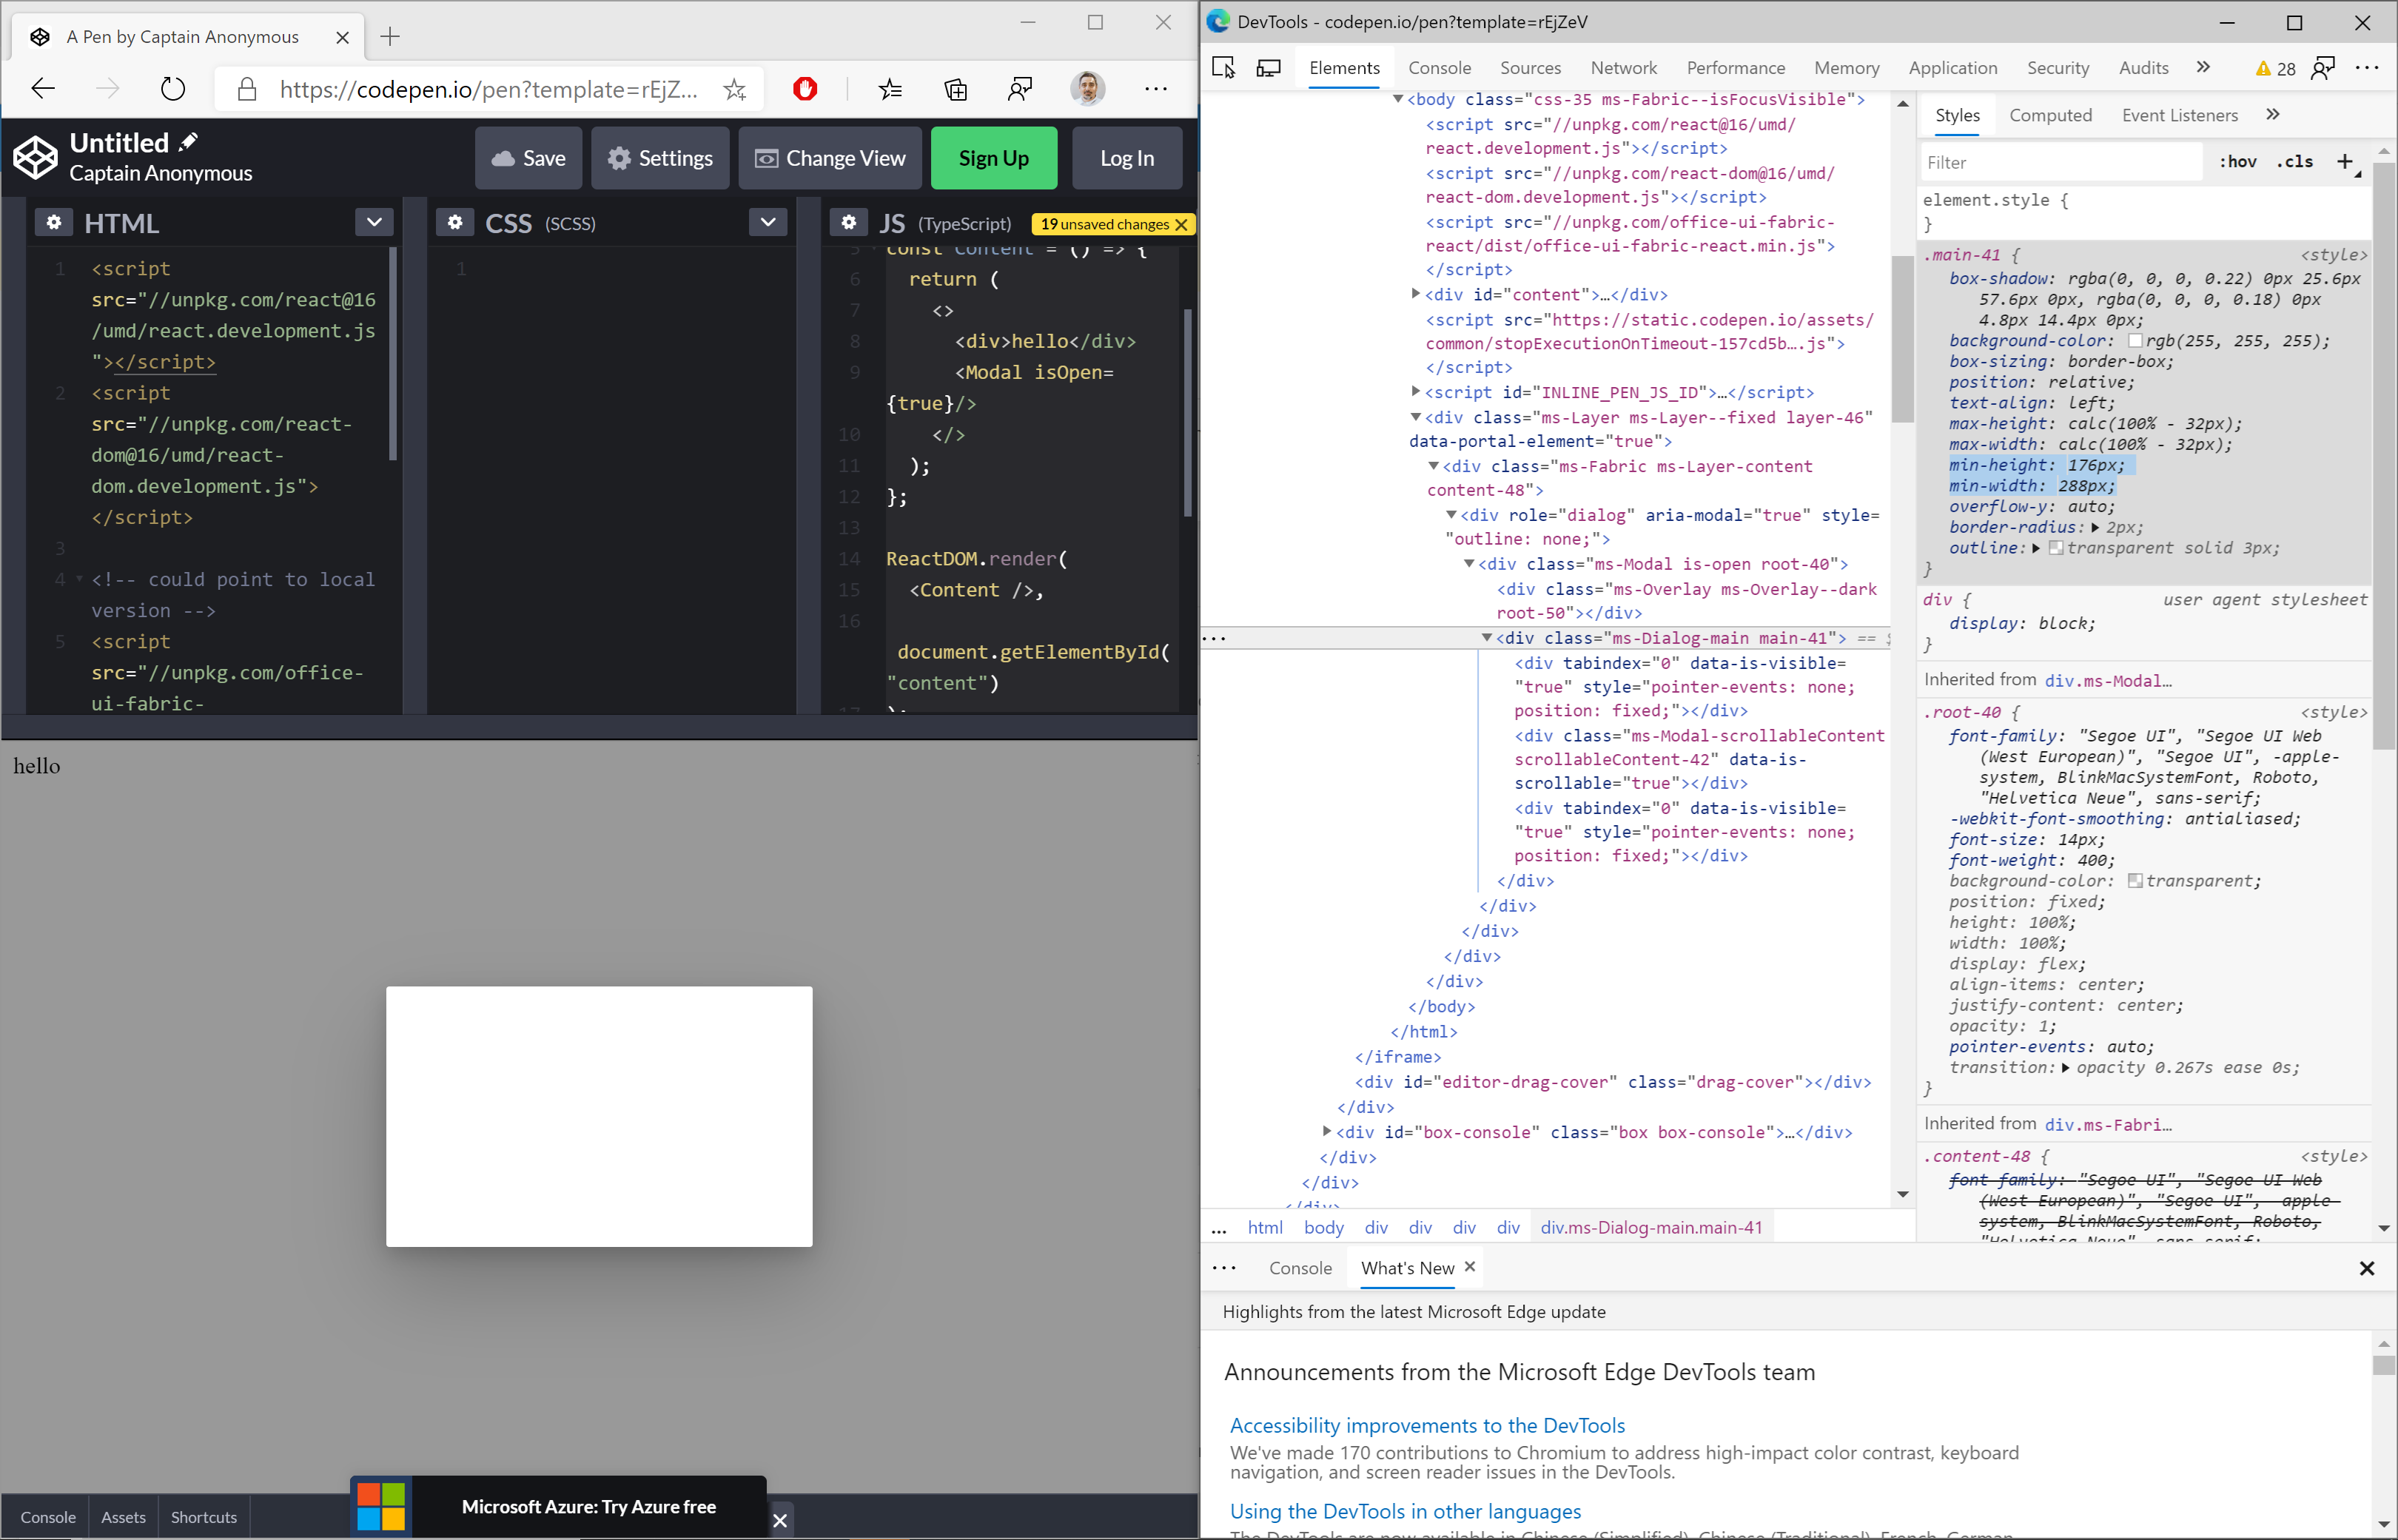Click the Sign Up button
Screen dimensions: 2398x1540
993,157
